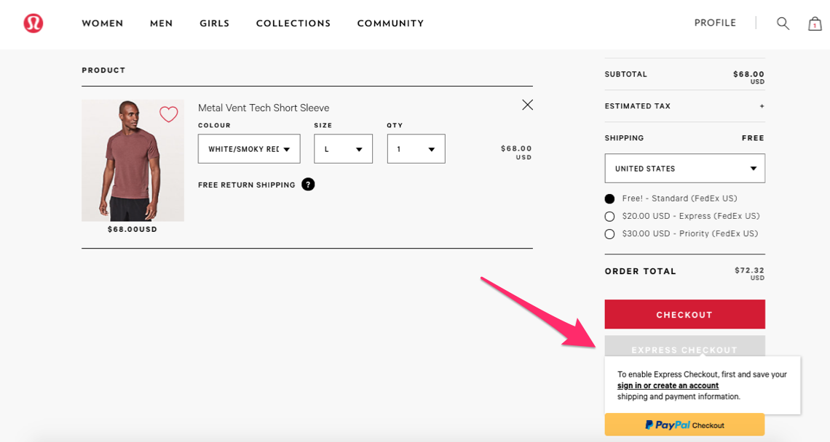This screenshot has width=830, height=442.
Task: Open the Collections menu
Action: pos(293,23)
